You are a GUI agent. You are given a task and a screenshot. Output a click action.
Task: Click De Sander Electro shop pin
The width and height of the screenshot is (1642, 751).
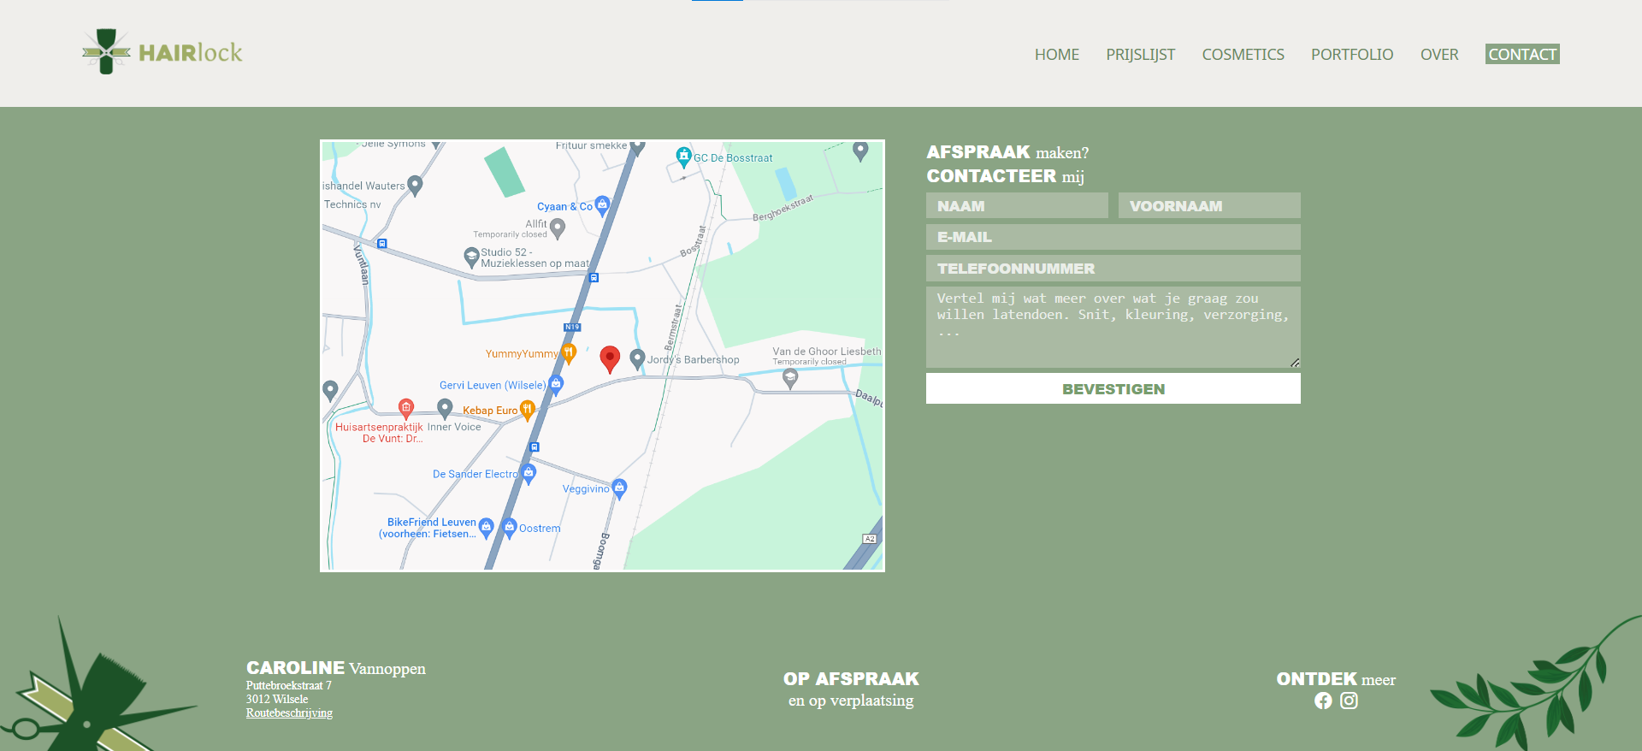click(529, 474)
